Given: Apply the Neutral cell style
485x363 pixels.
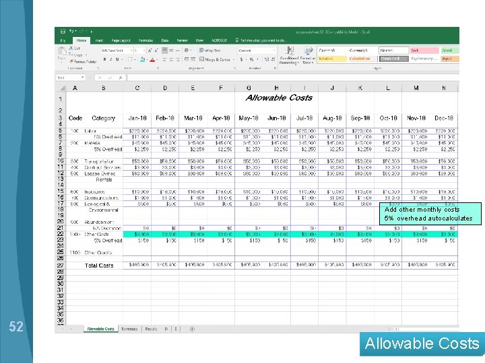Looking at the screenshot, I should pyautogui.click(x=332, y=58).
